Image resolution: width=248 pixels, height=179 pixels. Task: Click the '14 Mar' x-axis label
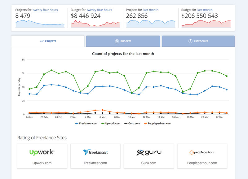tap(161, 117)
